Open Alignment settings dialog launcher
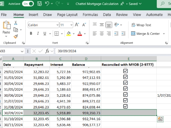171x128 pixels. (166, 43)
